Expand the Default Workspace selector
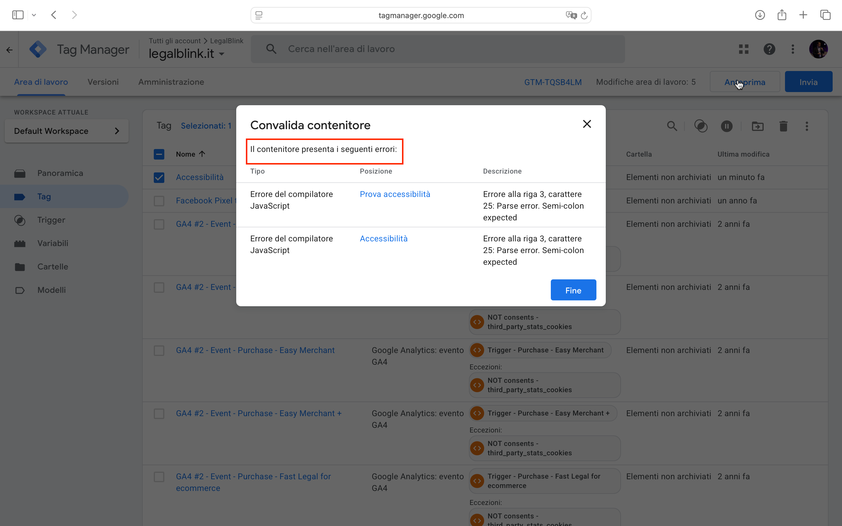Screen dimensions: 842x526 pyautogui.click(x=66, y=131)
